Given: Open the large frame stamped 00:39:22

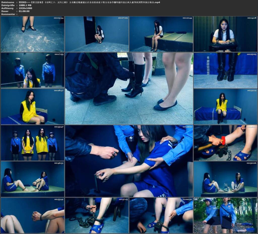Looking at the screenshot, I should point(129,161).
